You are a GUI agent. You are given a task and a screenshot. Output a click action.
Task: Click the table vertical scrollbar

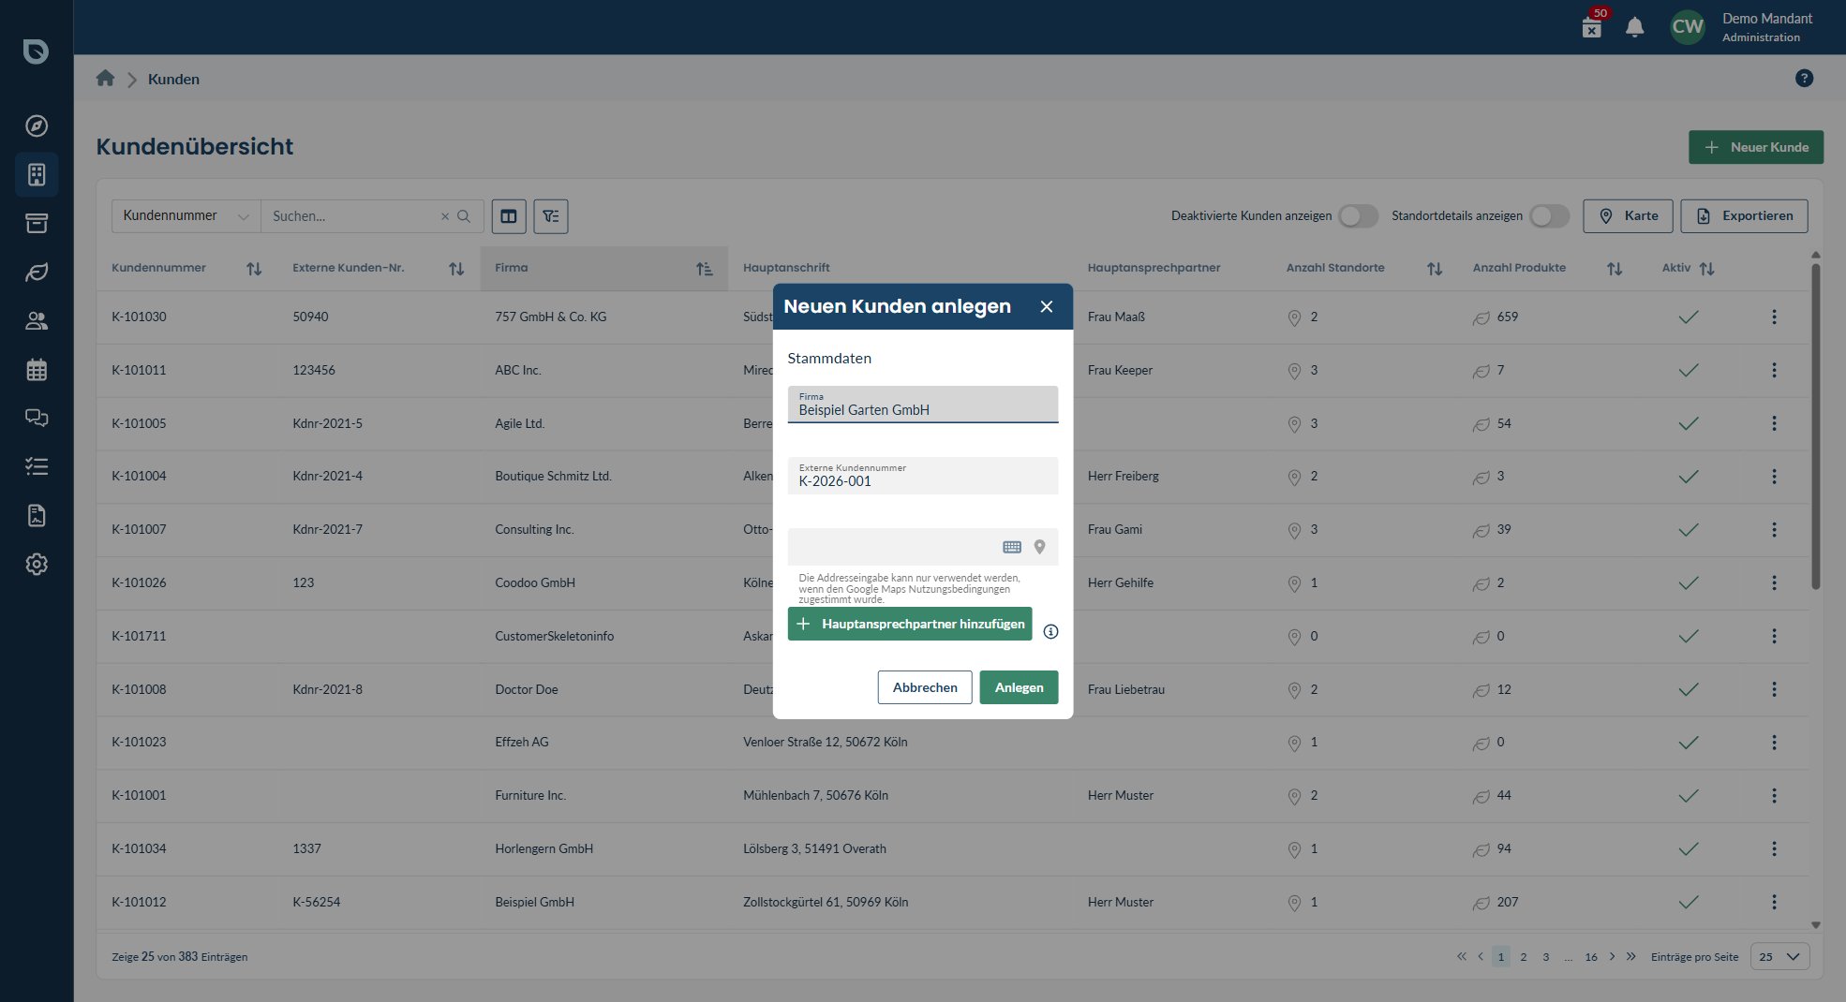click(1815, 426)
